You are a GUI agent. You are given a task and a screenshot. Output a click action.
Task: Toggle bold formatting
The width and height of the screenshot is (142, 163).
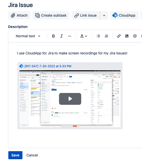pyautogui.click(x=53, y=36)
